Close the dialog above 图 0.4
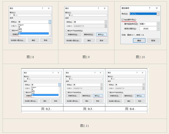Viewport: 169px width, 134px height. point(143,73)
